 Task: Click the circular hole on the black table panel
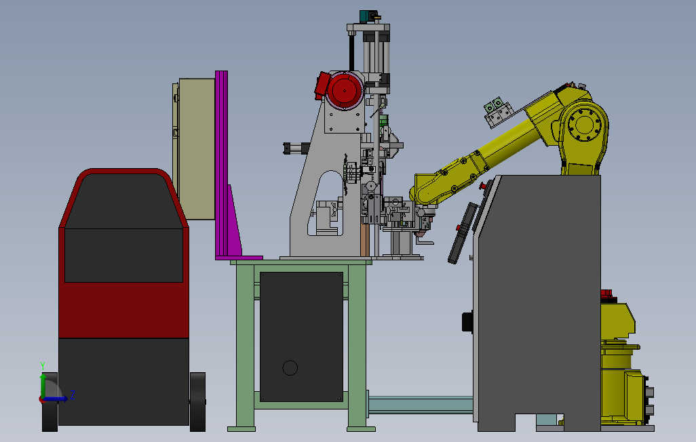point(290,367)
